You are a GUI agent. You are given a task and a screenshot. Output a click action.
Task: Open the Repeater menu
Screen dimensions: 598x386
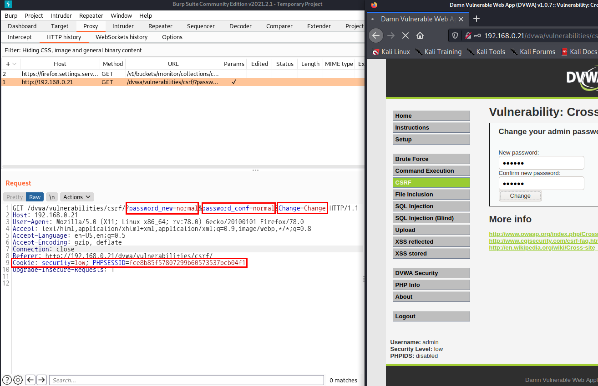click(91, 15)
